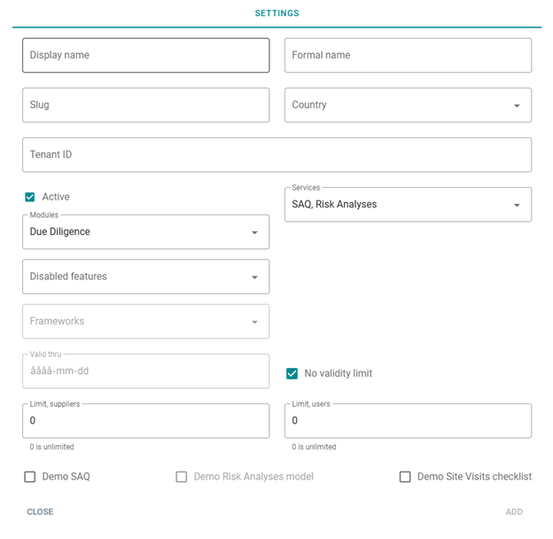Viewport: 553px width, 539px height.
Task: Click the Tenant ID field
Action: pyautogui.click(x=276, y=154)
